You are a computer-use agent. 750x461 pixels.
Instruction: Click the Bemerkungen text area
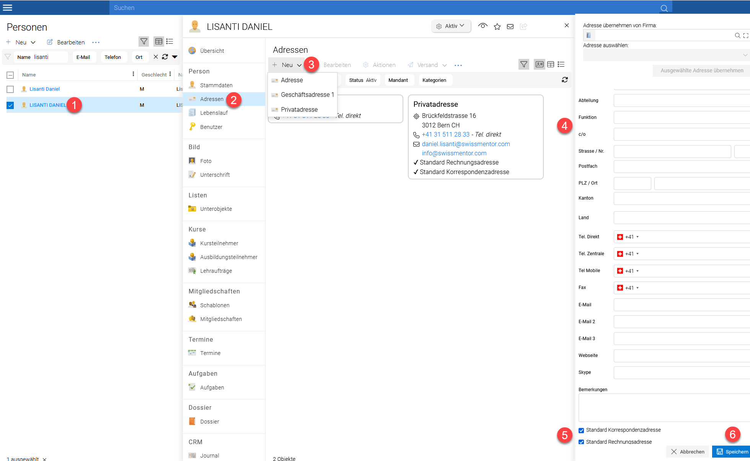click(x=664, y=408)
